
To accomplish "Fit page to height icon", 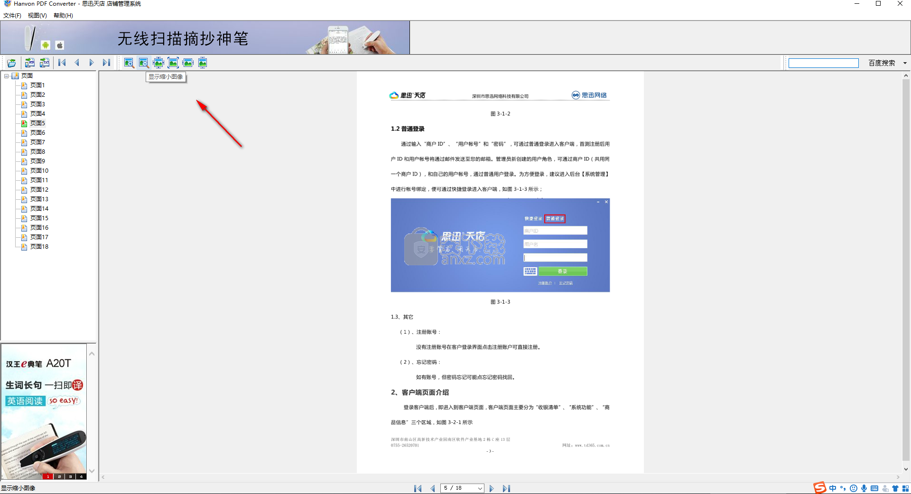I will 203,63.
